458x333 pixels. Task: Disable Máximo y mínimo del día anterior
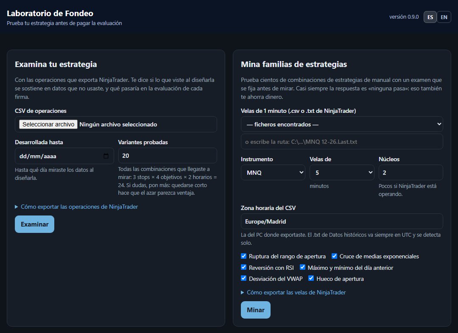coord(302,267)
